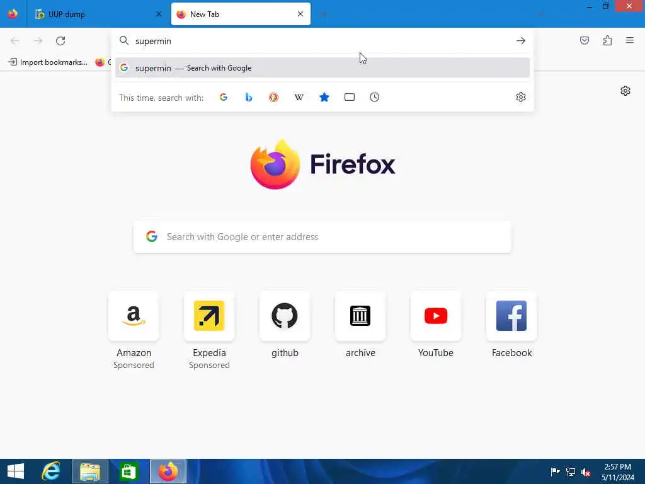Open new tab page personalize gear
This screenshot has width=645, height=484.
point(625,91)
